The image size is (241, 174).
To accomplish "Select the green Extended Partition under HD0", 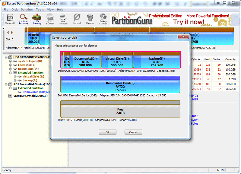I will [31, 73].
